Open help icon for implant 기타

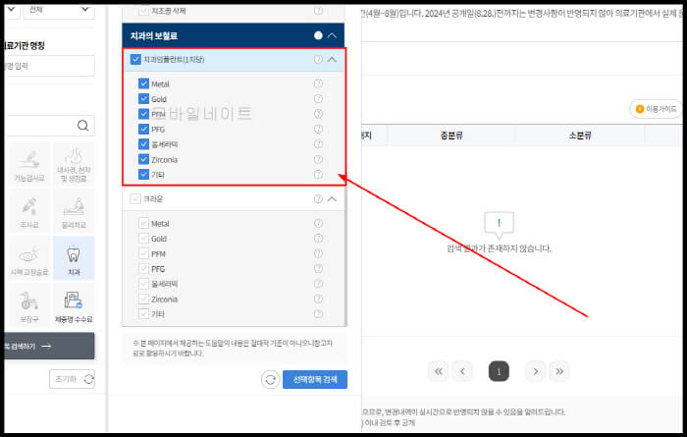318,175
